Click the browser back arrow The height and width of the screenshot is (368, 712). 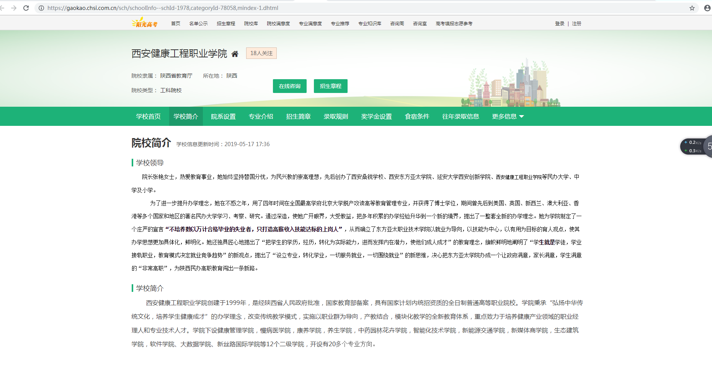click(2, 8)
